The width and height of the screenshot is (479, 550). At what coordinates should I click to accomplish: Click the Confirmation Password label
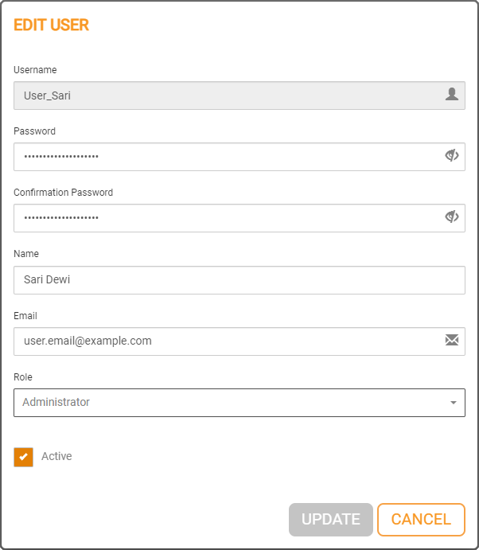click(64, 193)
